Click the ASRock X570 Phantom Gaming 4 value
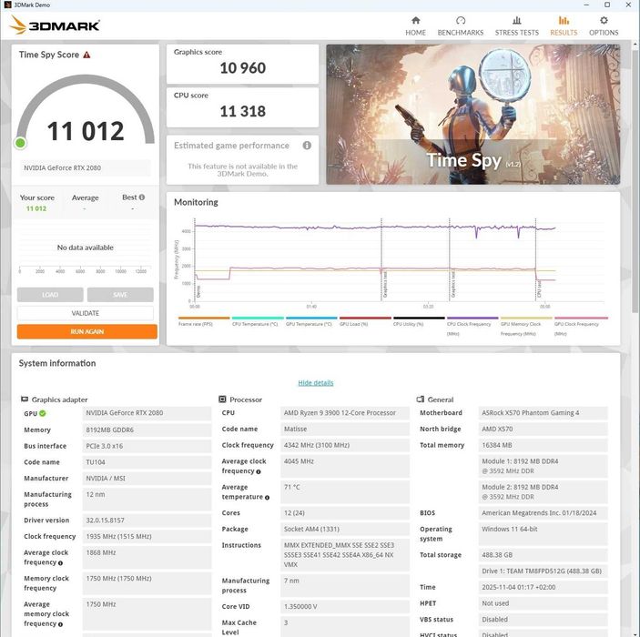Viewport: 640px width, 637px height. coord(543,413)
